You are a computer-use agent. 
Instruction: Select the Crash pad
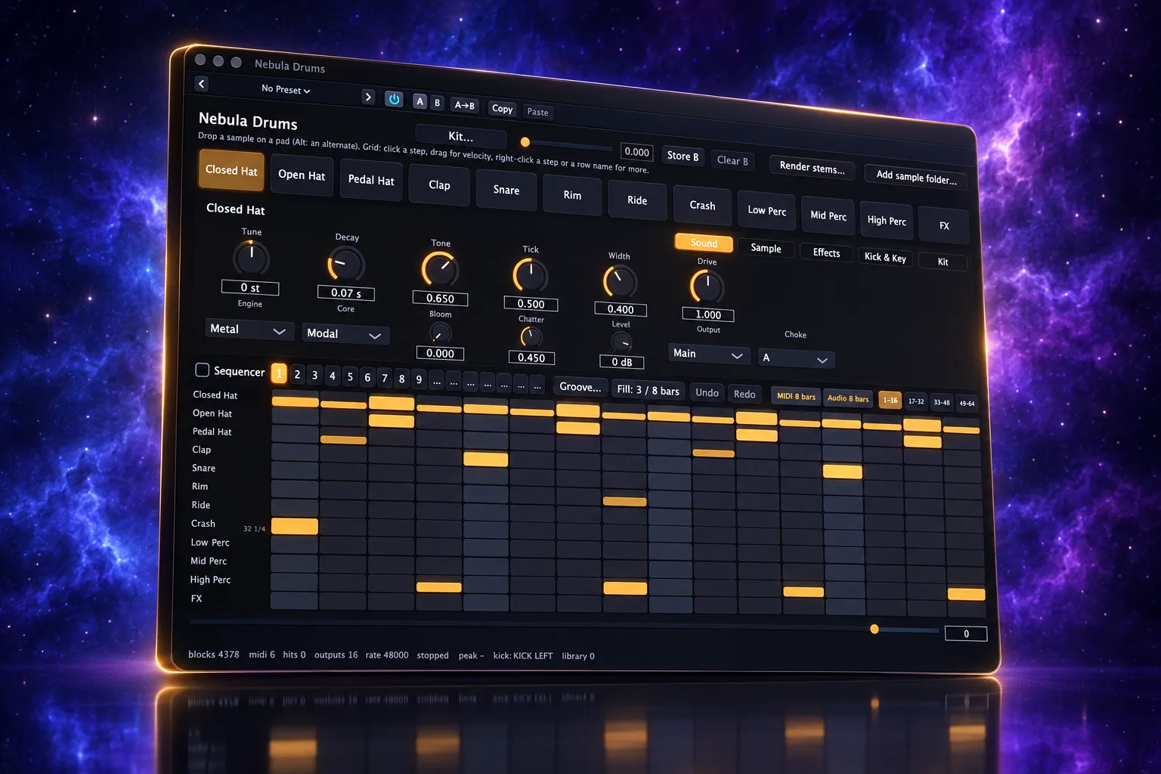(x=702, y=205)
